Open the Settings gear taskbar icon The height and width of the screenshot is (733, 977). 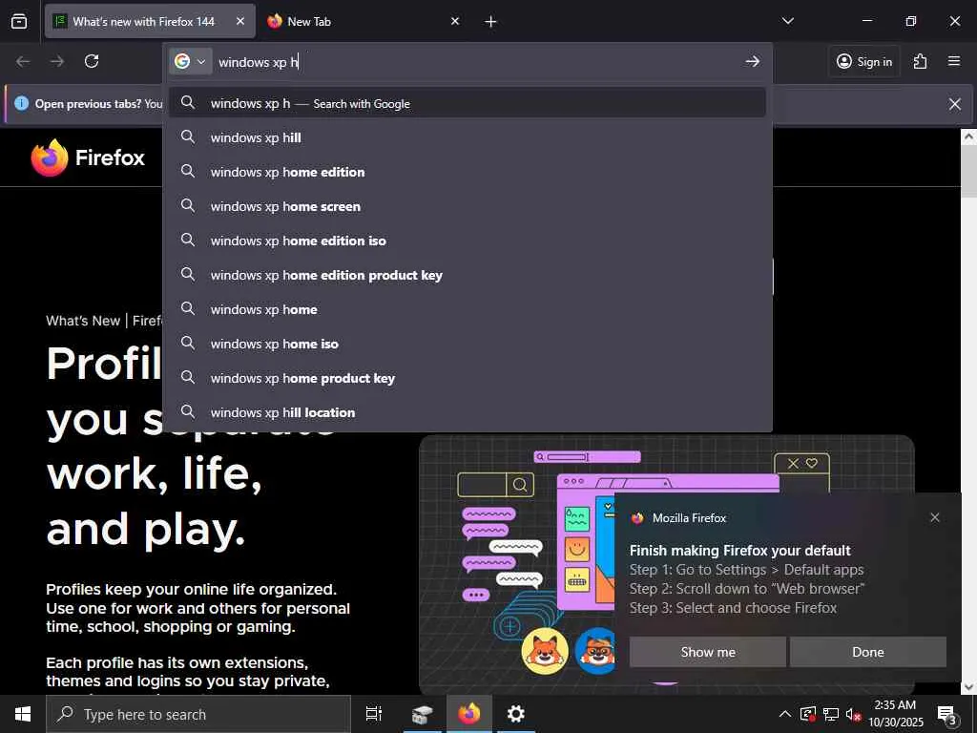pyautogui.click(x=516, y=714)
